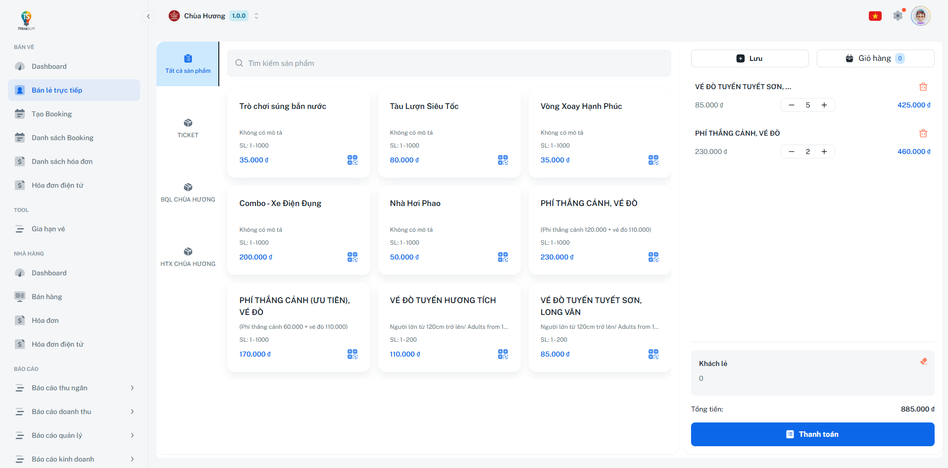Click QR icon on Nhà Hơi Phao card
The height and width of the screenshot is (468, 948).
(x=502, y=257)
